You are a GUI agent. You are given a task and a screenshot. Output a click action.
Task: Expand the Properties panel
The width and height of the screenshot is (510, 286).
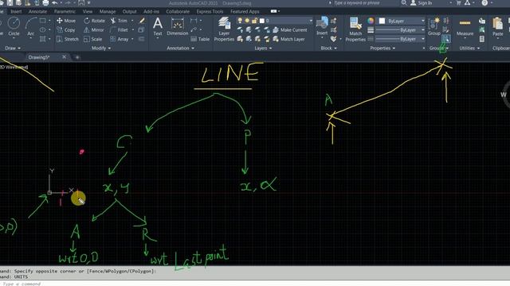382,48
